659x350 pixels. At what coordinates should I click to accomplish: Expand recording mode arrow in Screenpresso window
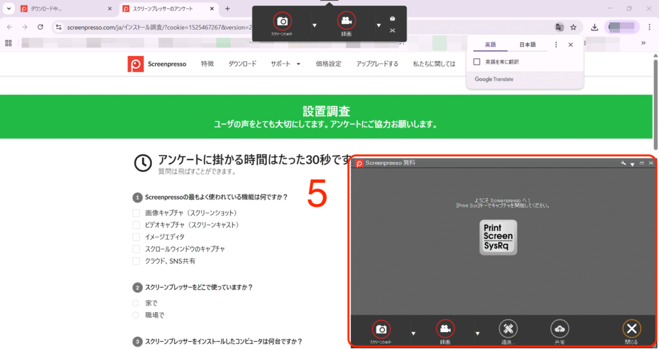(478, 334)
